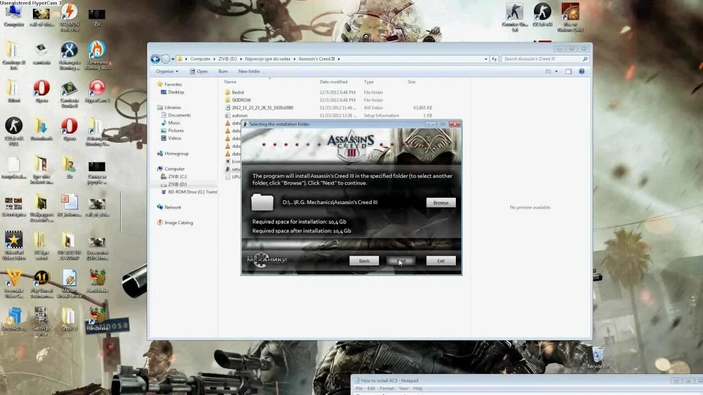Image resolution: width=703 pixels, height=395 pixels.
Task: Click New folder in the Explorer toolbar
Action: coord(249,71)
